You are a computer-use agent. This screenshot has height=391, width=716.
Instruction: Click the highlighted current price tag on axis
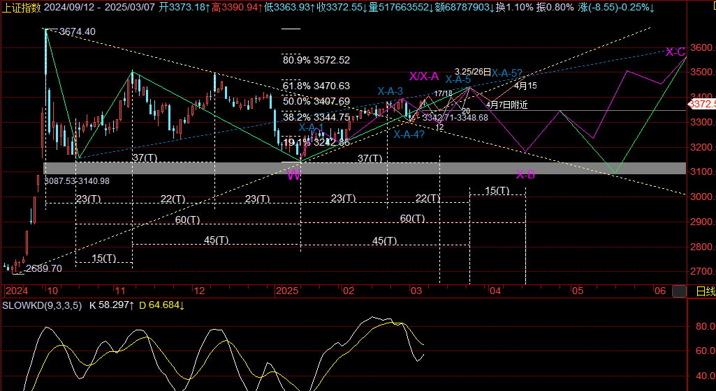702,104
